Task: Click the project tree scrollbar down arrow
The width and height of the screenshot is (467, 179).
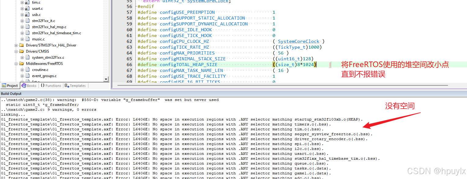Action: pyautogui.click(x=106, y=79)
